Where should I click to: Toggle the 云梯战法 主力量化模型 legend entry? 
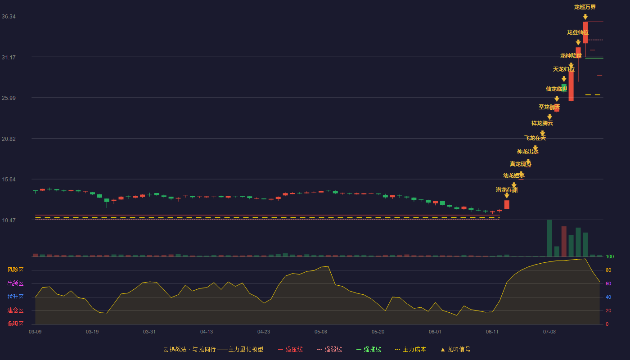pyautogui.click(x=213, y=349)
